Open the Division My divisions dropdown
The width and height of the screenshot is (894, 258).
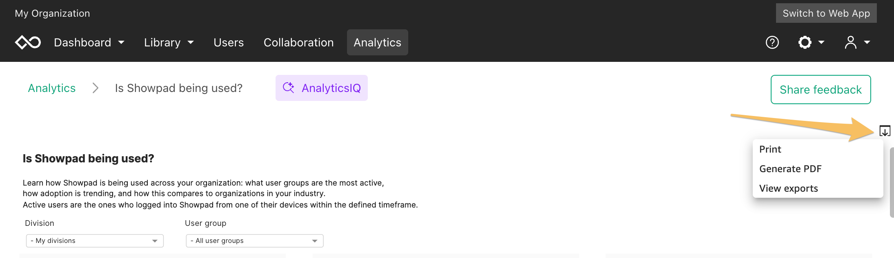(x=95, y=241)
